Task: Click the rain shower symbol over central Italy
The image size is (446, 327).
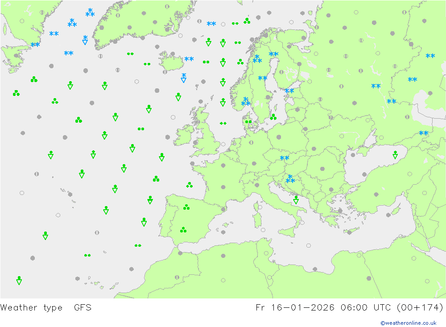Action: click(296, 200)
